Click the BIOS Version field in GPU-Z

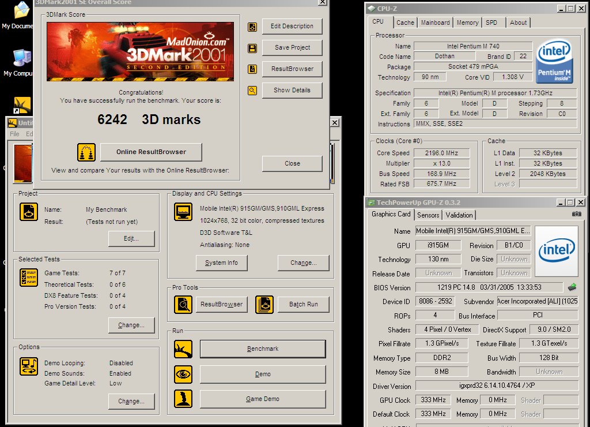(x=489, y=287)
